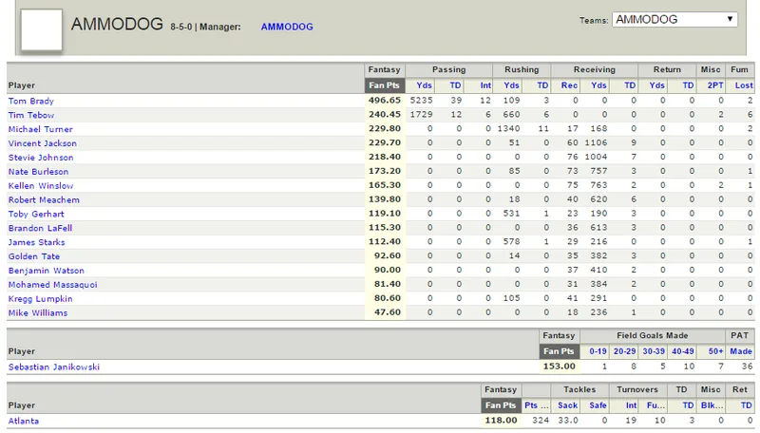Image resolution: width=760 pixels, height=433 pixels.
Task: Open Mike Williams player page
Action: (x=38, y=312)
